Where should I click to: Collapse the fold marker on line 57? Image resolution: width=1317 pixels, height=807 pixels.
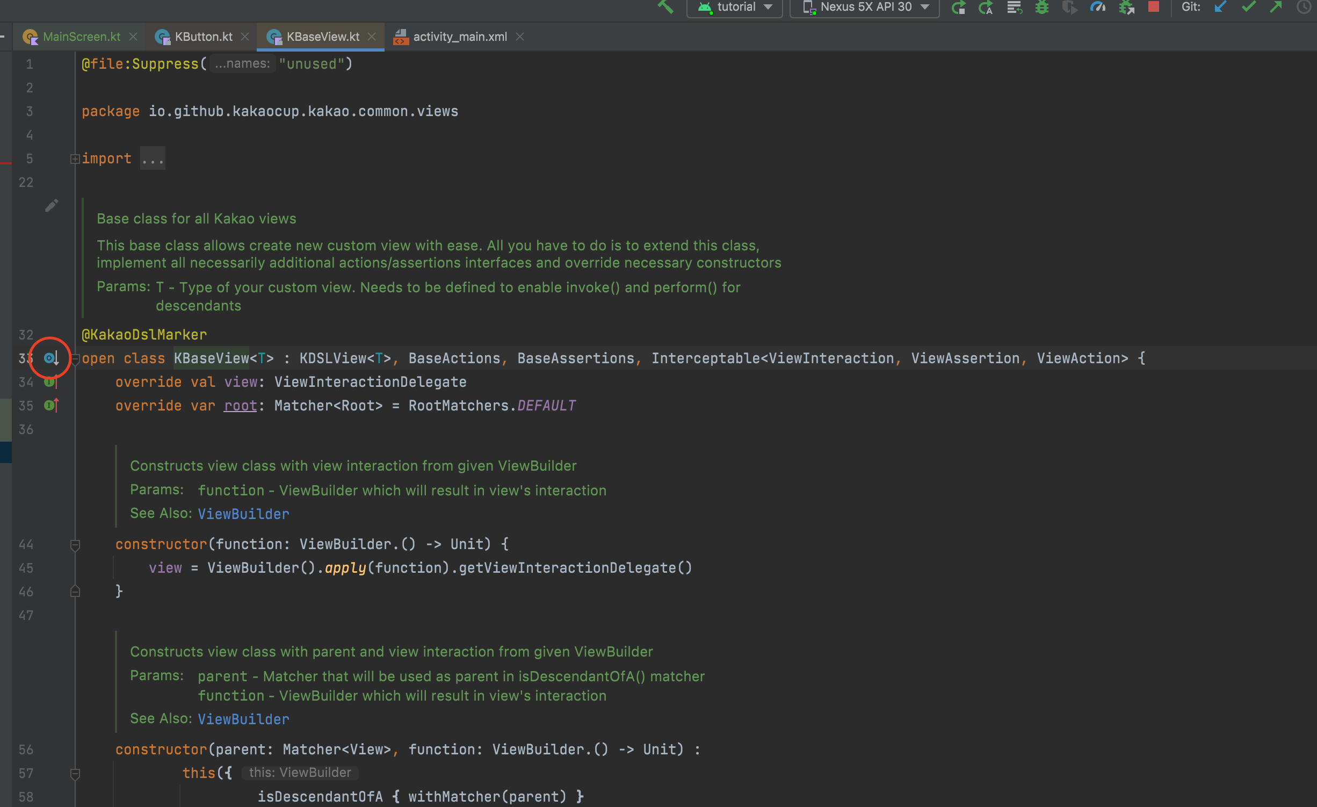pos(75,774)
